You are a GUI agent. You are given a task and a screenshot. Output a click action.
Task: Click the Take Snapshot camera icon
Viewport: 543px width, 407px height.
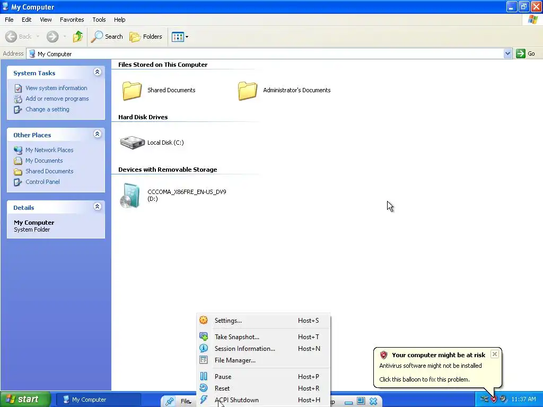pos(204,337)
